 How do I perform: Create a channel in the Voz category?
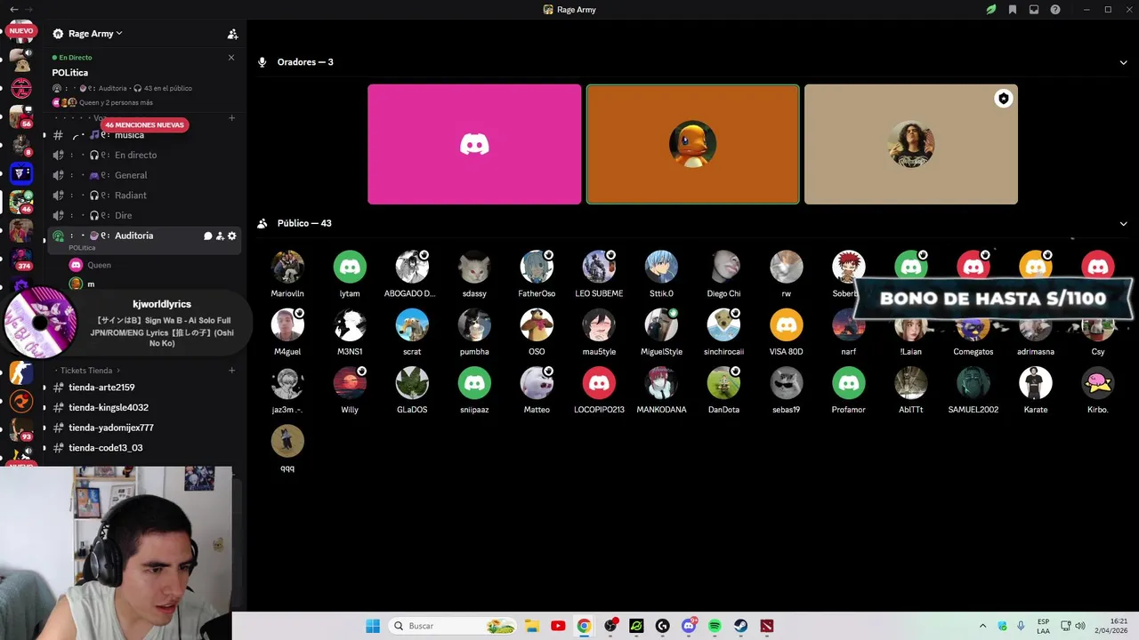231,117
